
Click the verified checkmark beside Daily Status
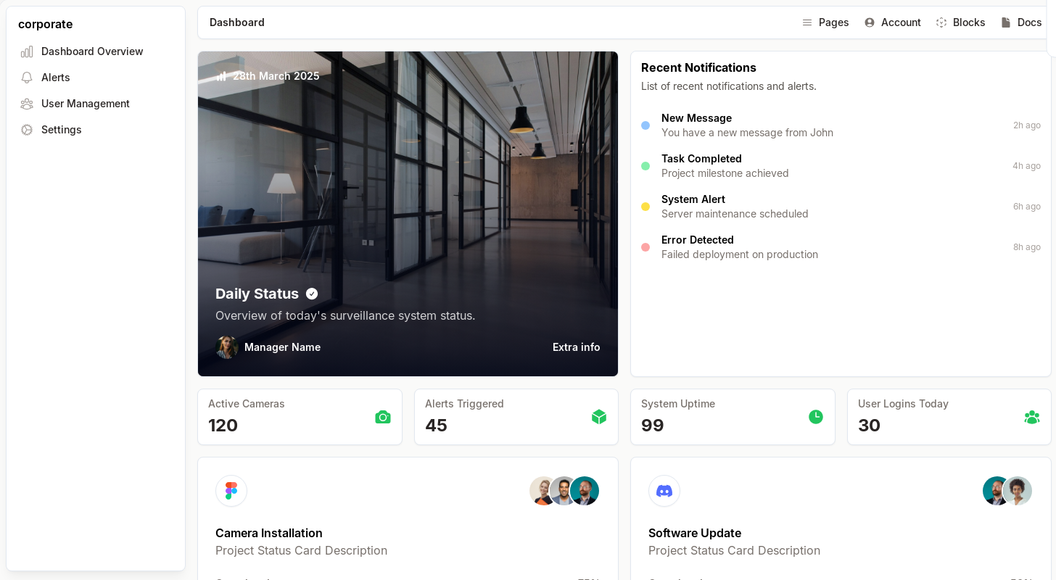pos(312,294)
